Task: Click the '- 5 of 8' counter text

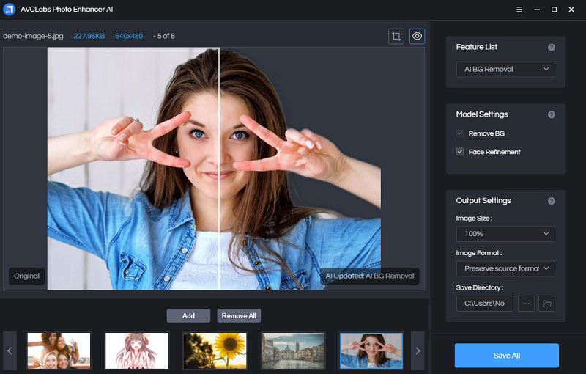Action: click(164, 36)
